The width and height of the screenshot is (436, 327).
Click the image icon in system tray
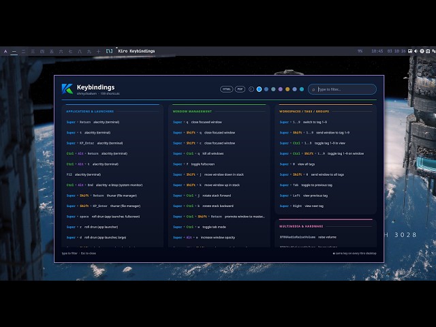point(410,51)
